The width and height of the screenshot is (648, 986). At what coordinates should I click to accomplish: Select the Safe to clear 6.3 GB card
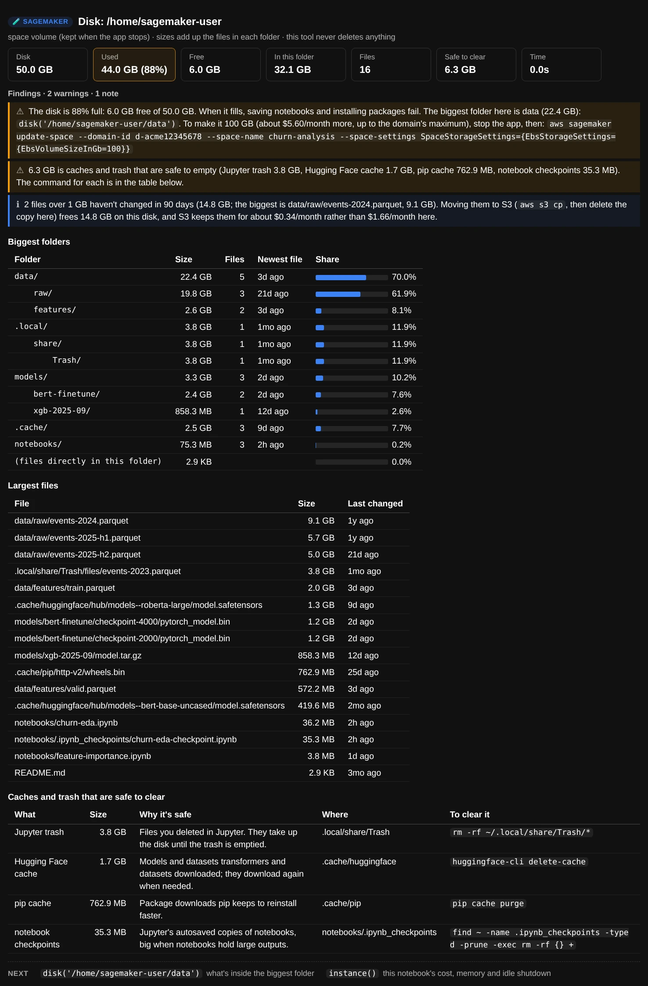(476, 65)
